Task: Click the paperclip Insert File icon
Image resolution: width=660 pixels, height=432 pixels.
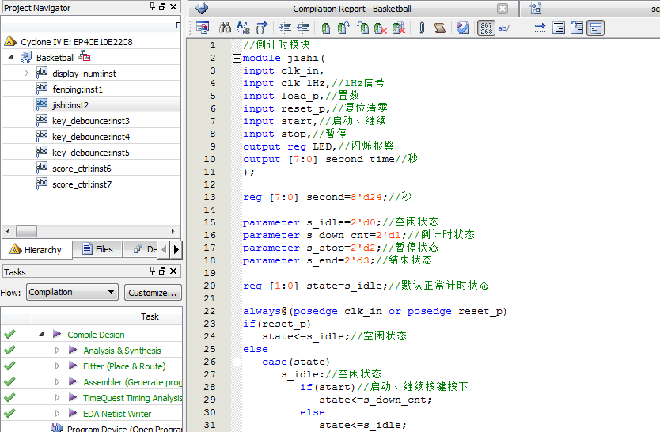Action: 422,28
